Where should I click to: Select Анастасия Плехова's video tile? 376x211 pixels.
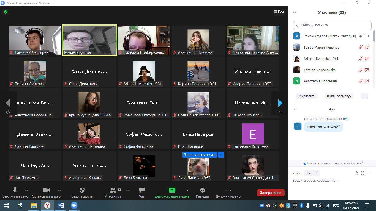point(198,41)
